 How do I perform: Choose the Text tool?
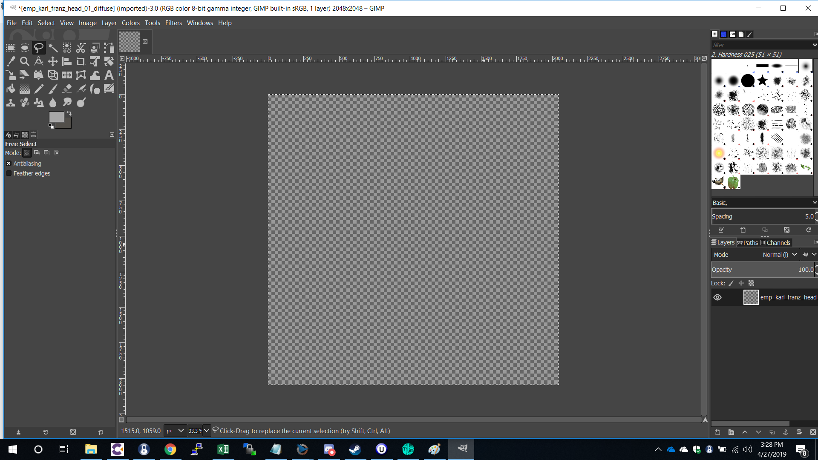click(x=109, y=75)
